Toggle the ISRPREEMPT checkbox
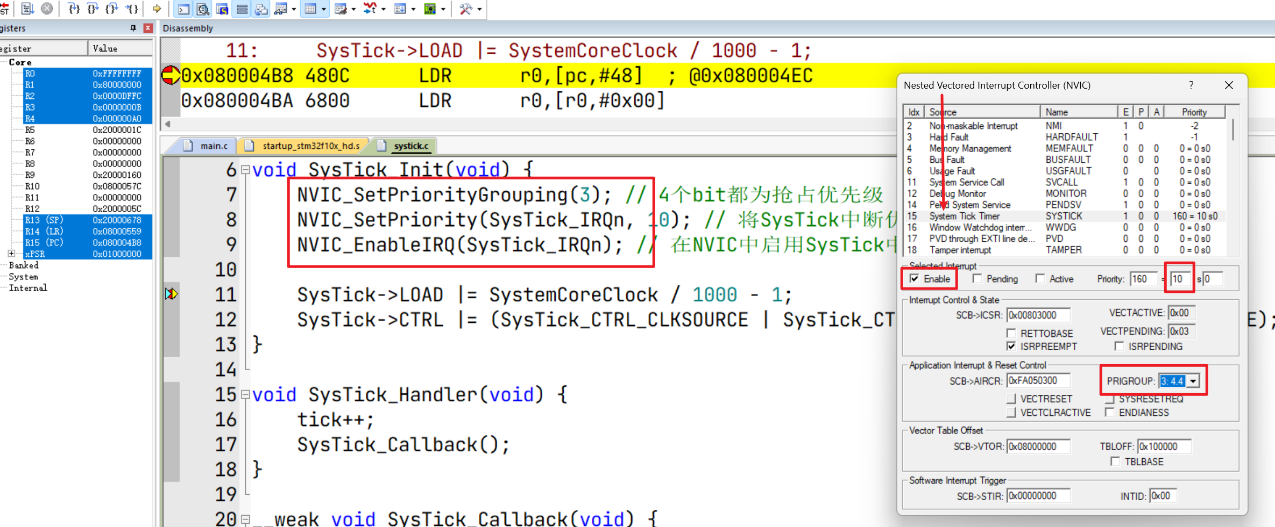The image size is (1275, 527). pos(1011,346)
